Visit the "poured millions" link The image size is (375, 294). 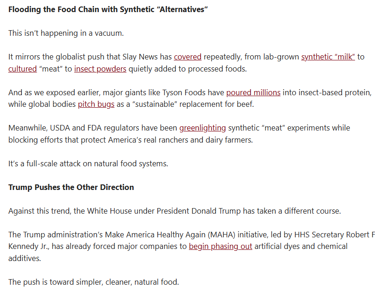(x=253, y=92)
